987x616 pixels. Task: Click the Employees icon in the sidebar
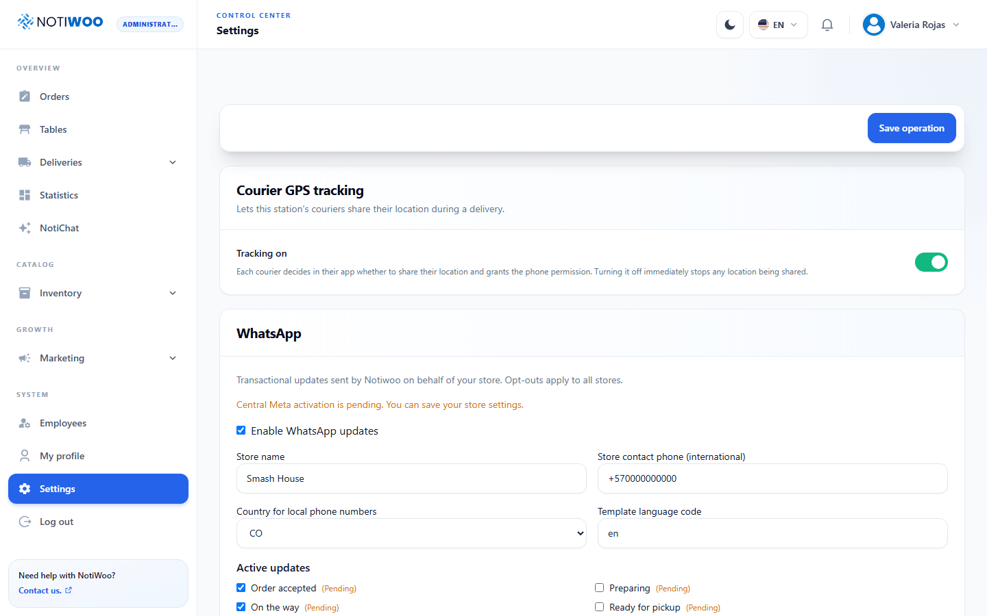point(25,423)
